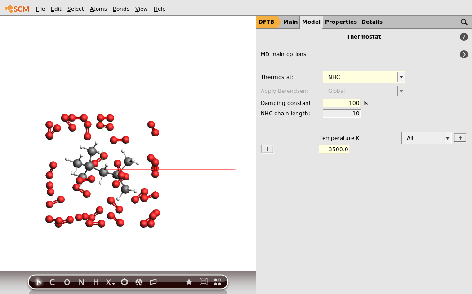Open the Select menu
The height and width of the screenshot is (294, 472).
tap(76, 9)
